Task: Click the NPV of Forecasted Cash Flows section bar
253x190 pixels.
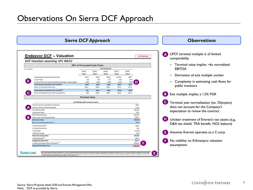Action: pos(87,65)
